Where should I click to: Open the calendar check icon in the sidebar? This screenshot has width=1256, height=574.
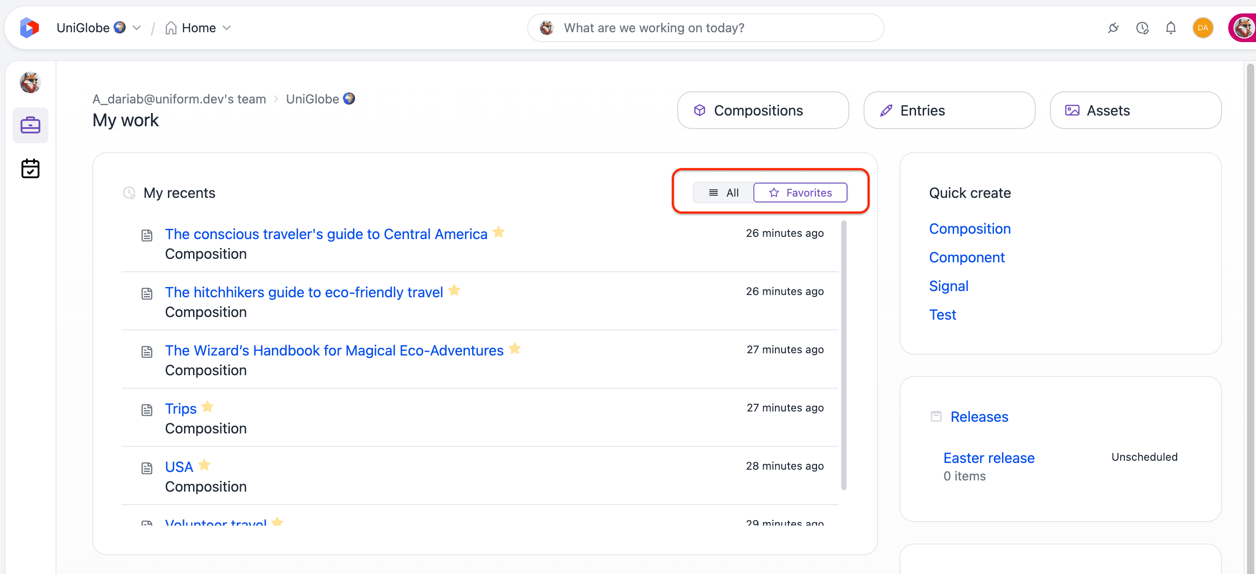click(30, 169)
